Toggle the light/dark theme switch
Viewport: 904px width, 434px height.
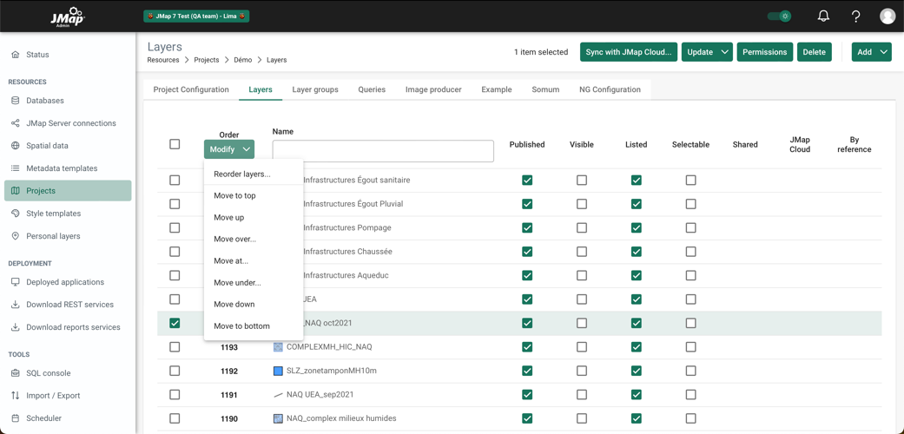point(779,16)
